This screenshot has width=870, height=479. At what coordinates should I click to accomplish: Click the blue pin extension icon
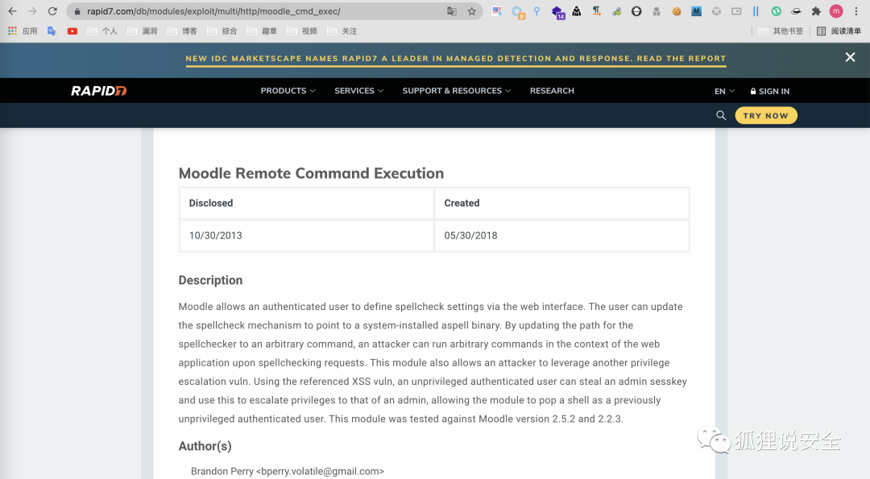pyautogui.click(x=536, y=11)
